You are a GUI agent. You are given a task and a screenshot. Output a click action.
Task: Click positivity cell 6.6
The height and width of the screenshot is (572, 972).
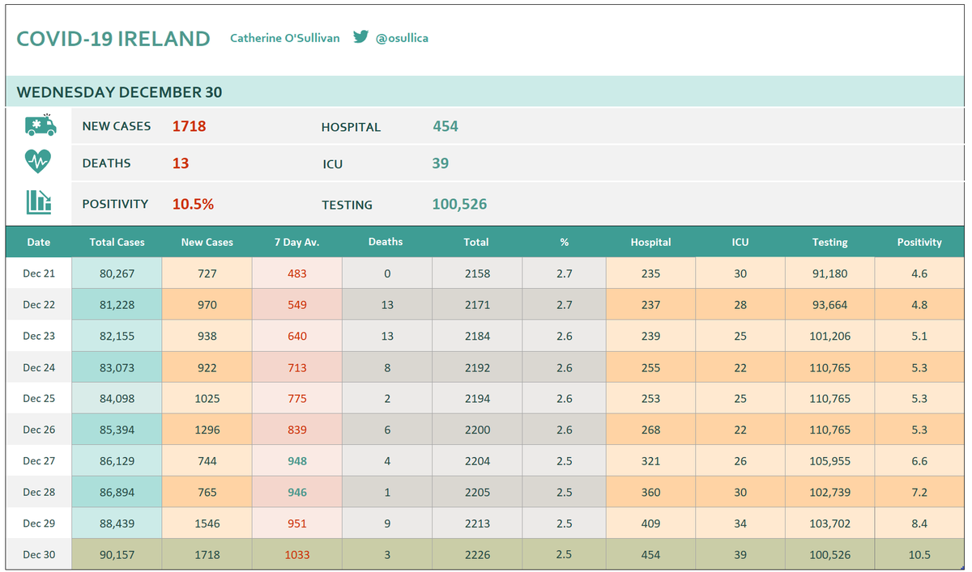(x=919, y=460)
